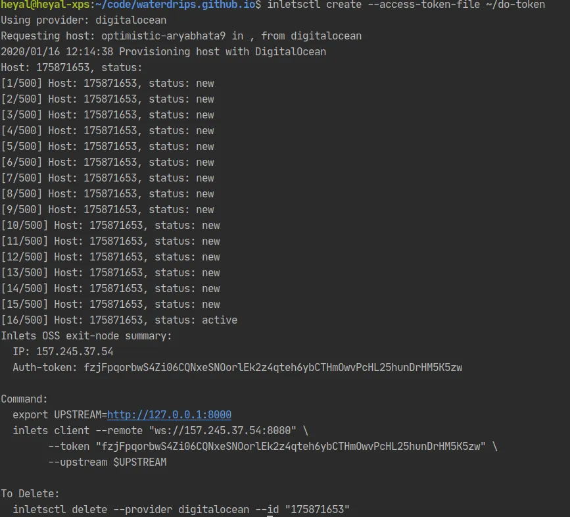Screen dimensions: 570x517
Task: Click the --token argument line
Action: click(273, 447)
